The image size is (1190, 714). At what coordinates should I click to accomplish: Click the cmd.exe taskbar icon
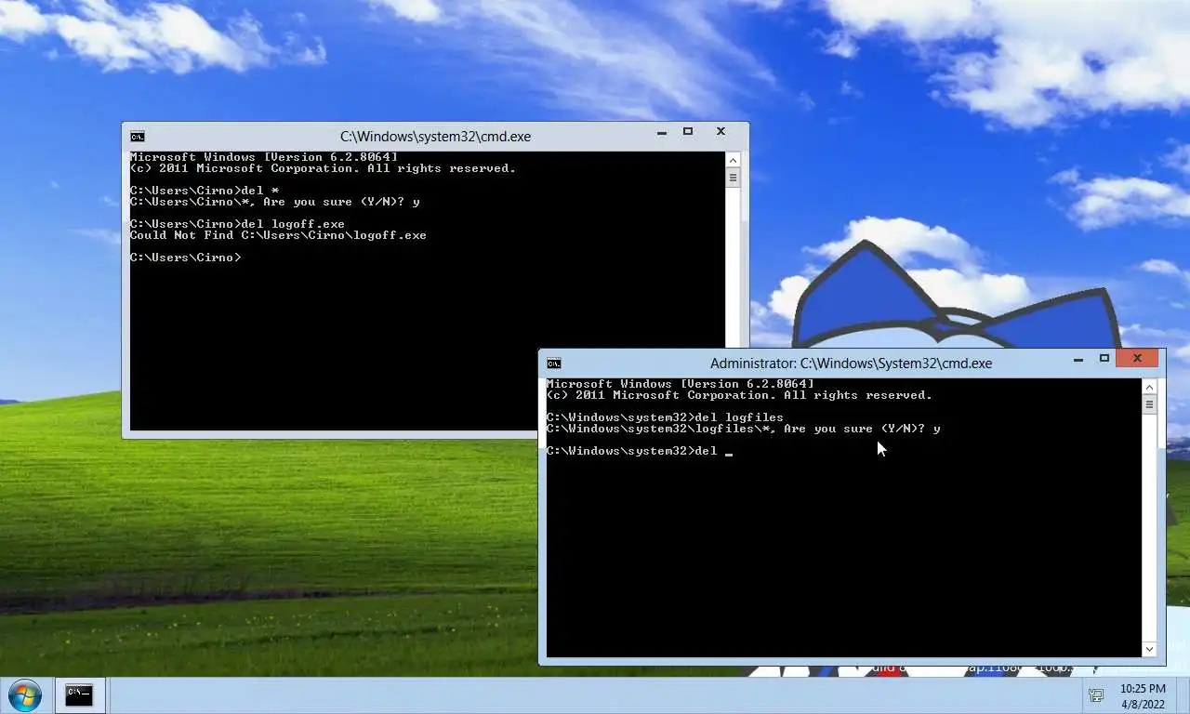(79, 694)
